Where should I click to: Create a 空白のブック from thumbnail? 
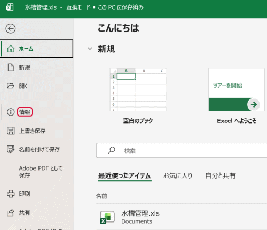pos(138,90)
